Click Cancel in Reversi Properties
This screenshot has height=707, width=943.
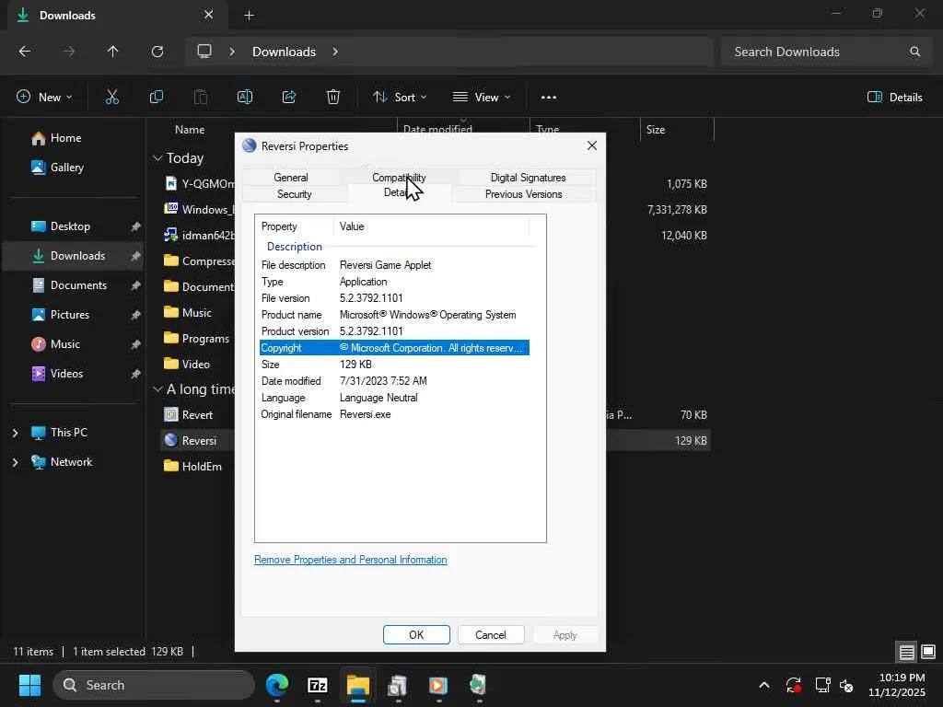[x=491, y=635]
